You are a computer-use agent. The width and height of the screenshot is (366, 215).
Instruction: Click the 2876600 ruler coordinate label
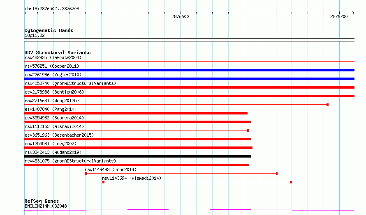(180, 16)
